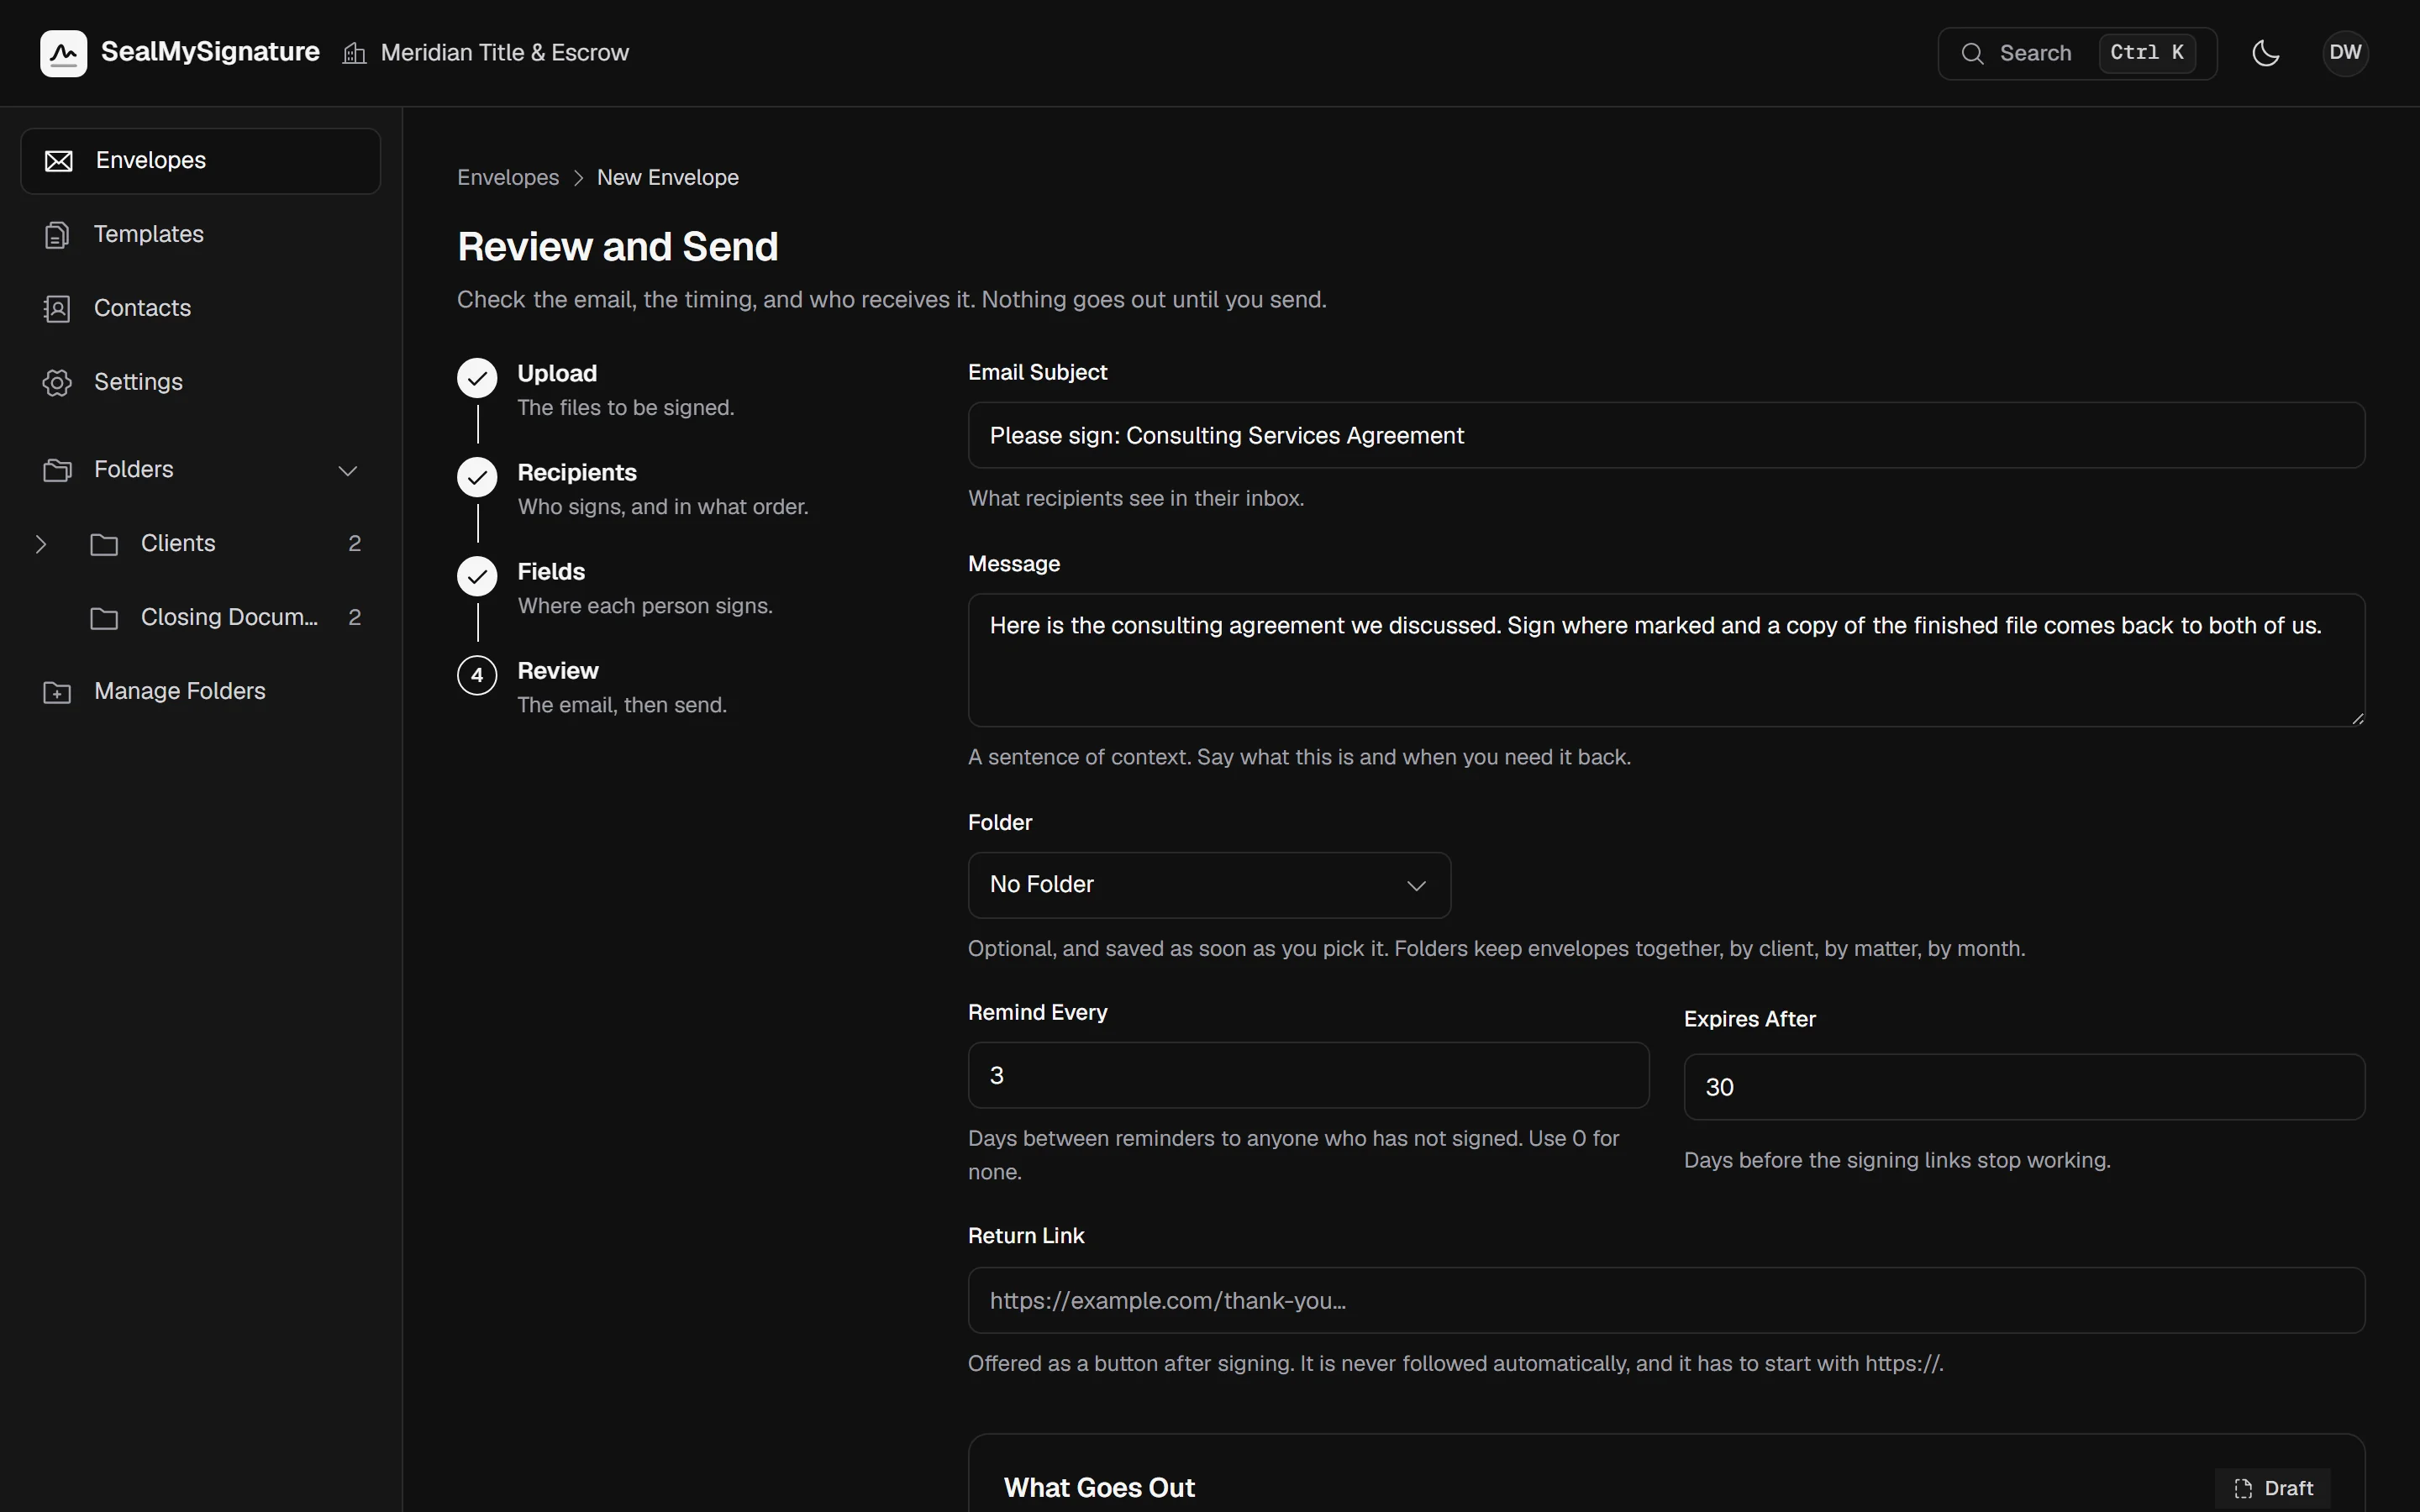
Task: Click the Review step number 4 circle
Action: coord(477,675)
